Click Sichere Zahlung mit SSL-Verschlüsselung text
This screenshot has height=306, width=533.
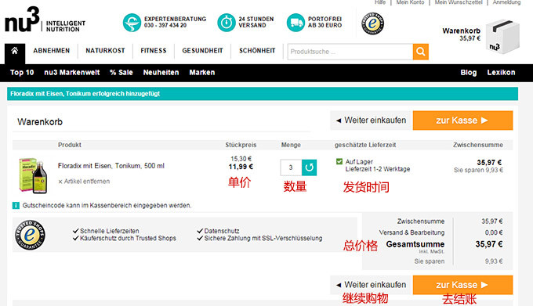[263, 239]
